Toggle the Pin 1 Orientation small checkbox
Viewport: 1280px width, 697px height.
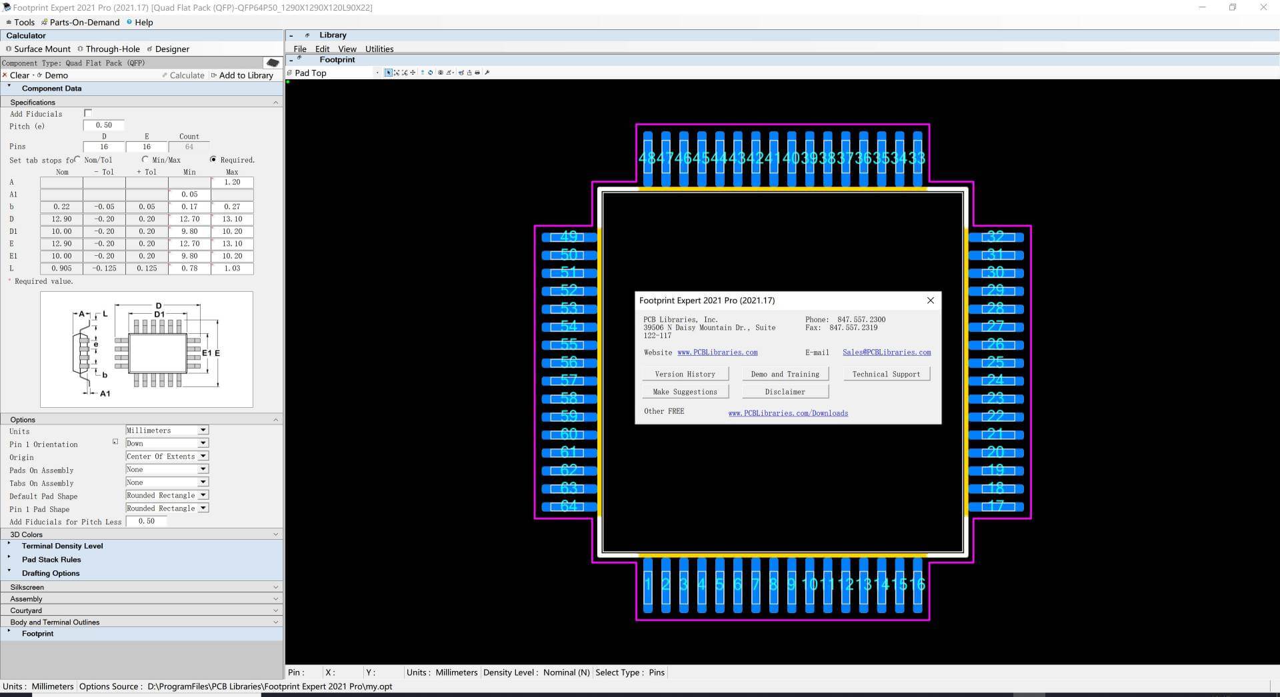(x=115, y=442)
